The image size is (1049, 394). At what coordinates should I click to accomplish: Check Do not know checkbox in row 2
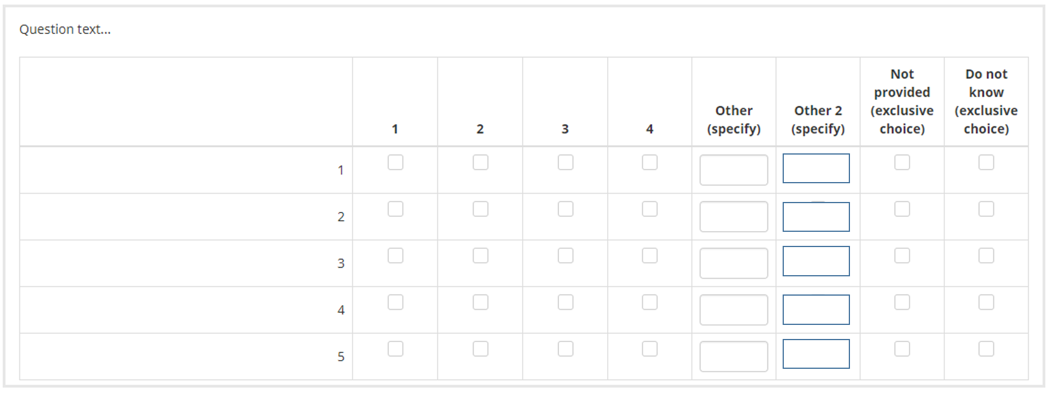point(986,209)
